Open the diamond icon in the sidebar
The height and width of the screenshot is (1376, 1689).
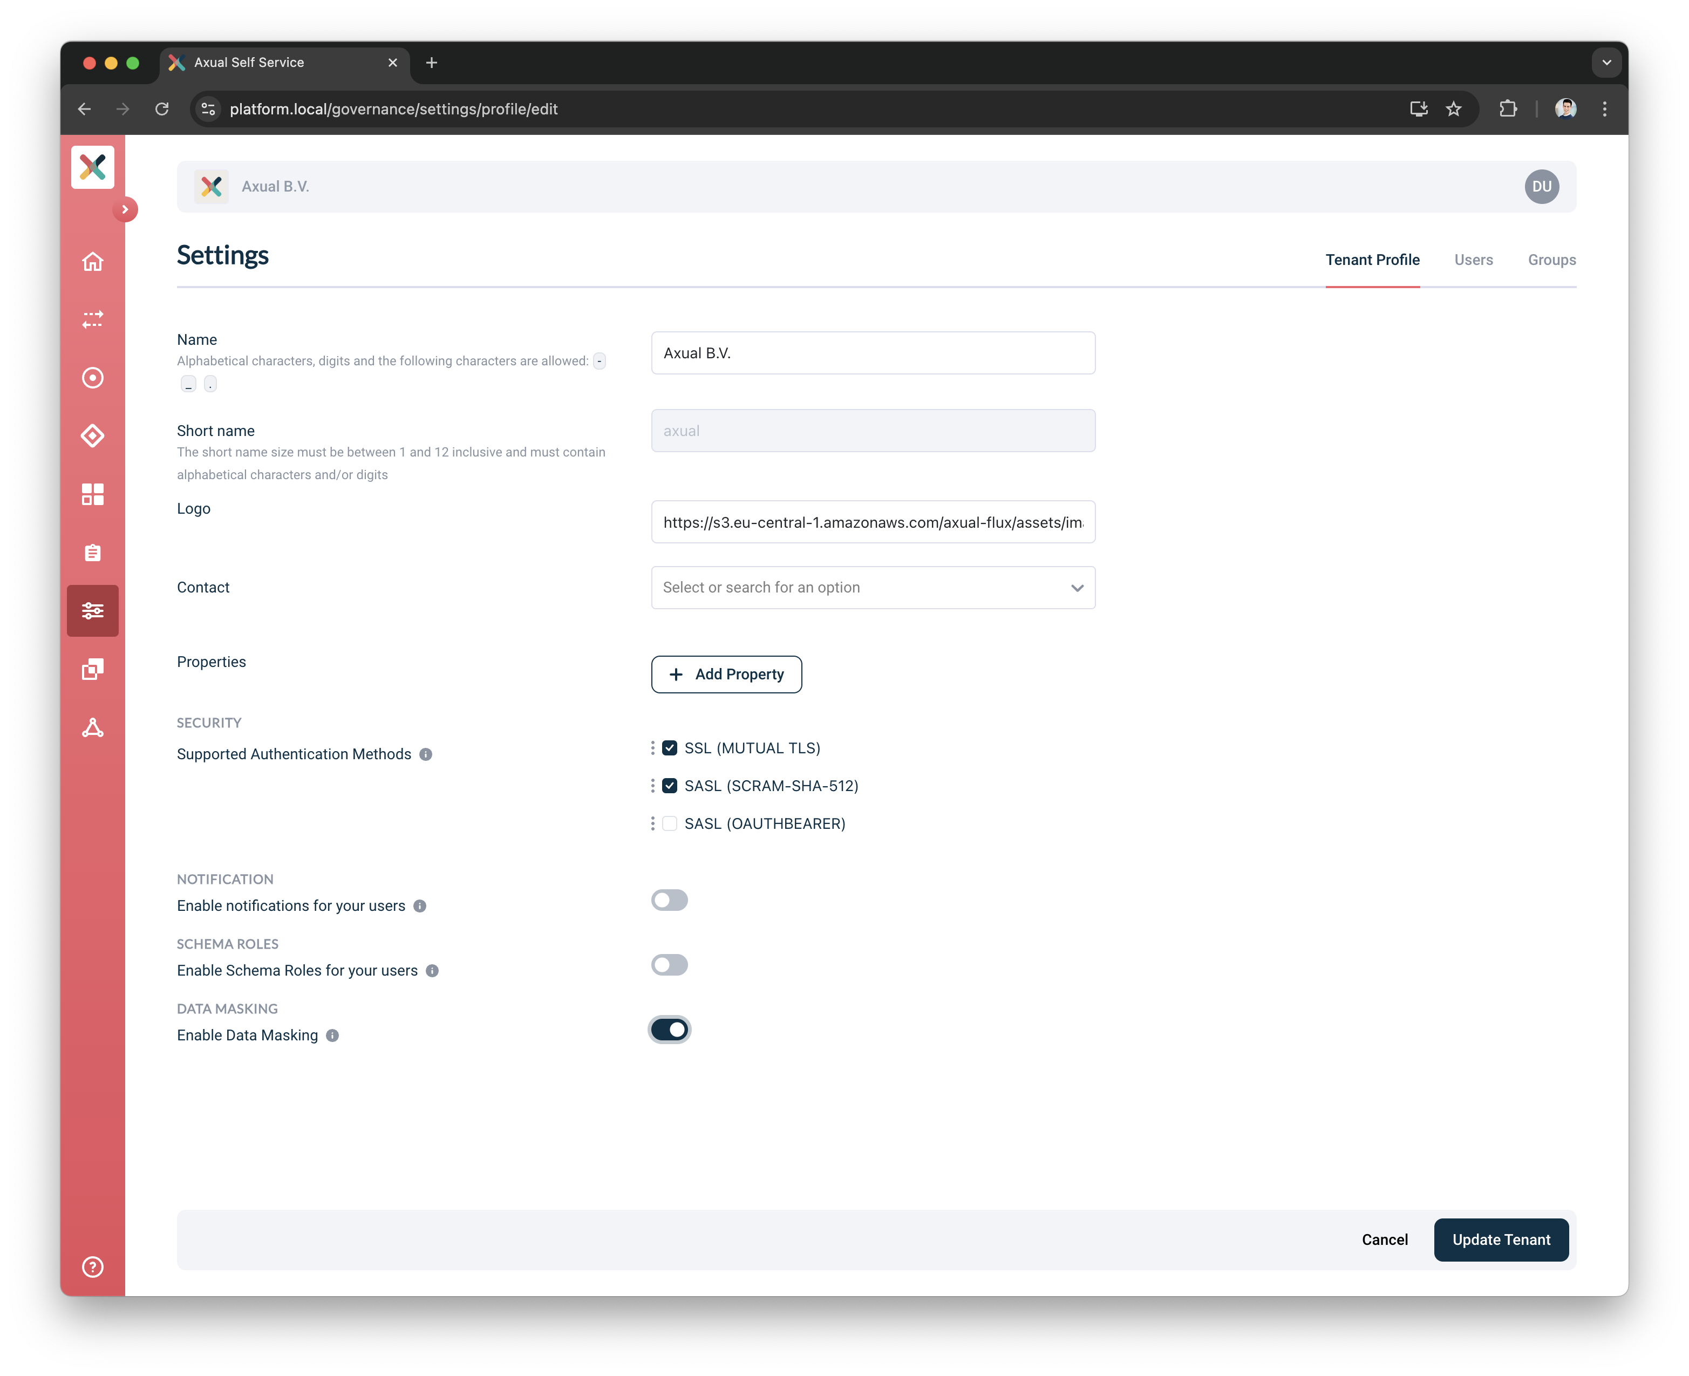tap(93, 436)
